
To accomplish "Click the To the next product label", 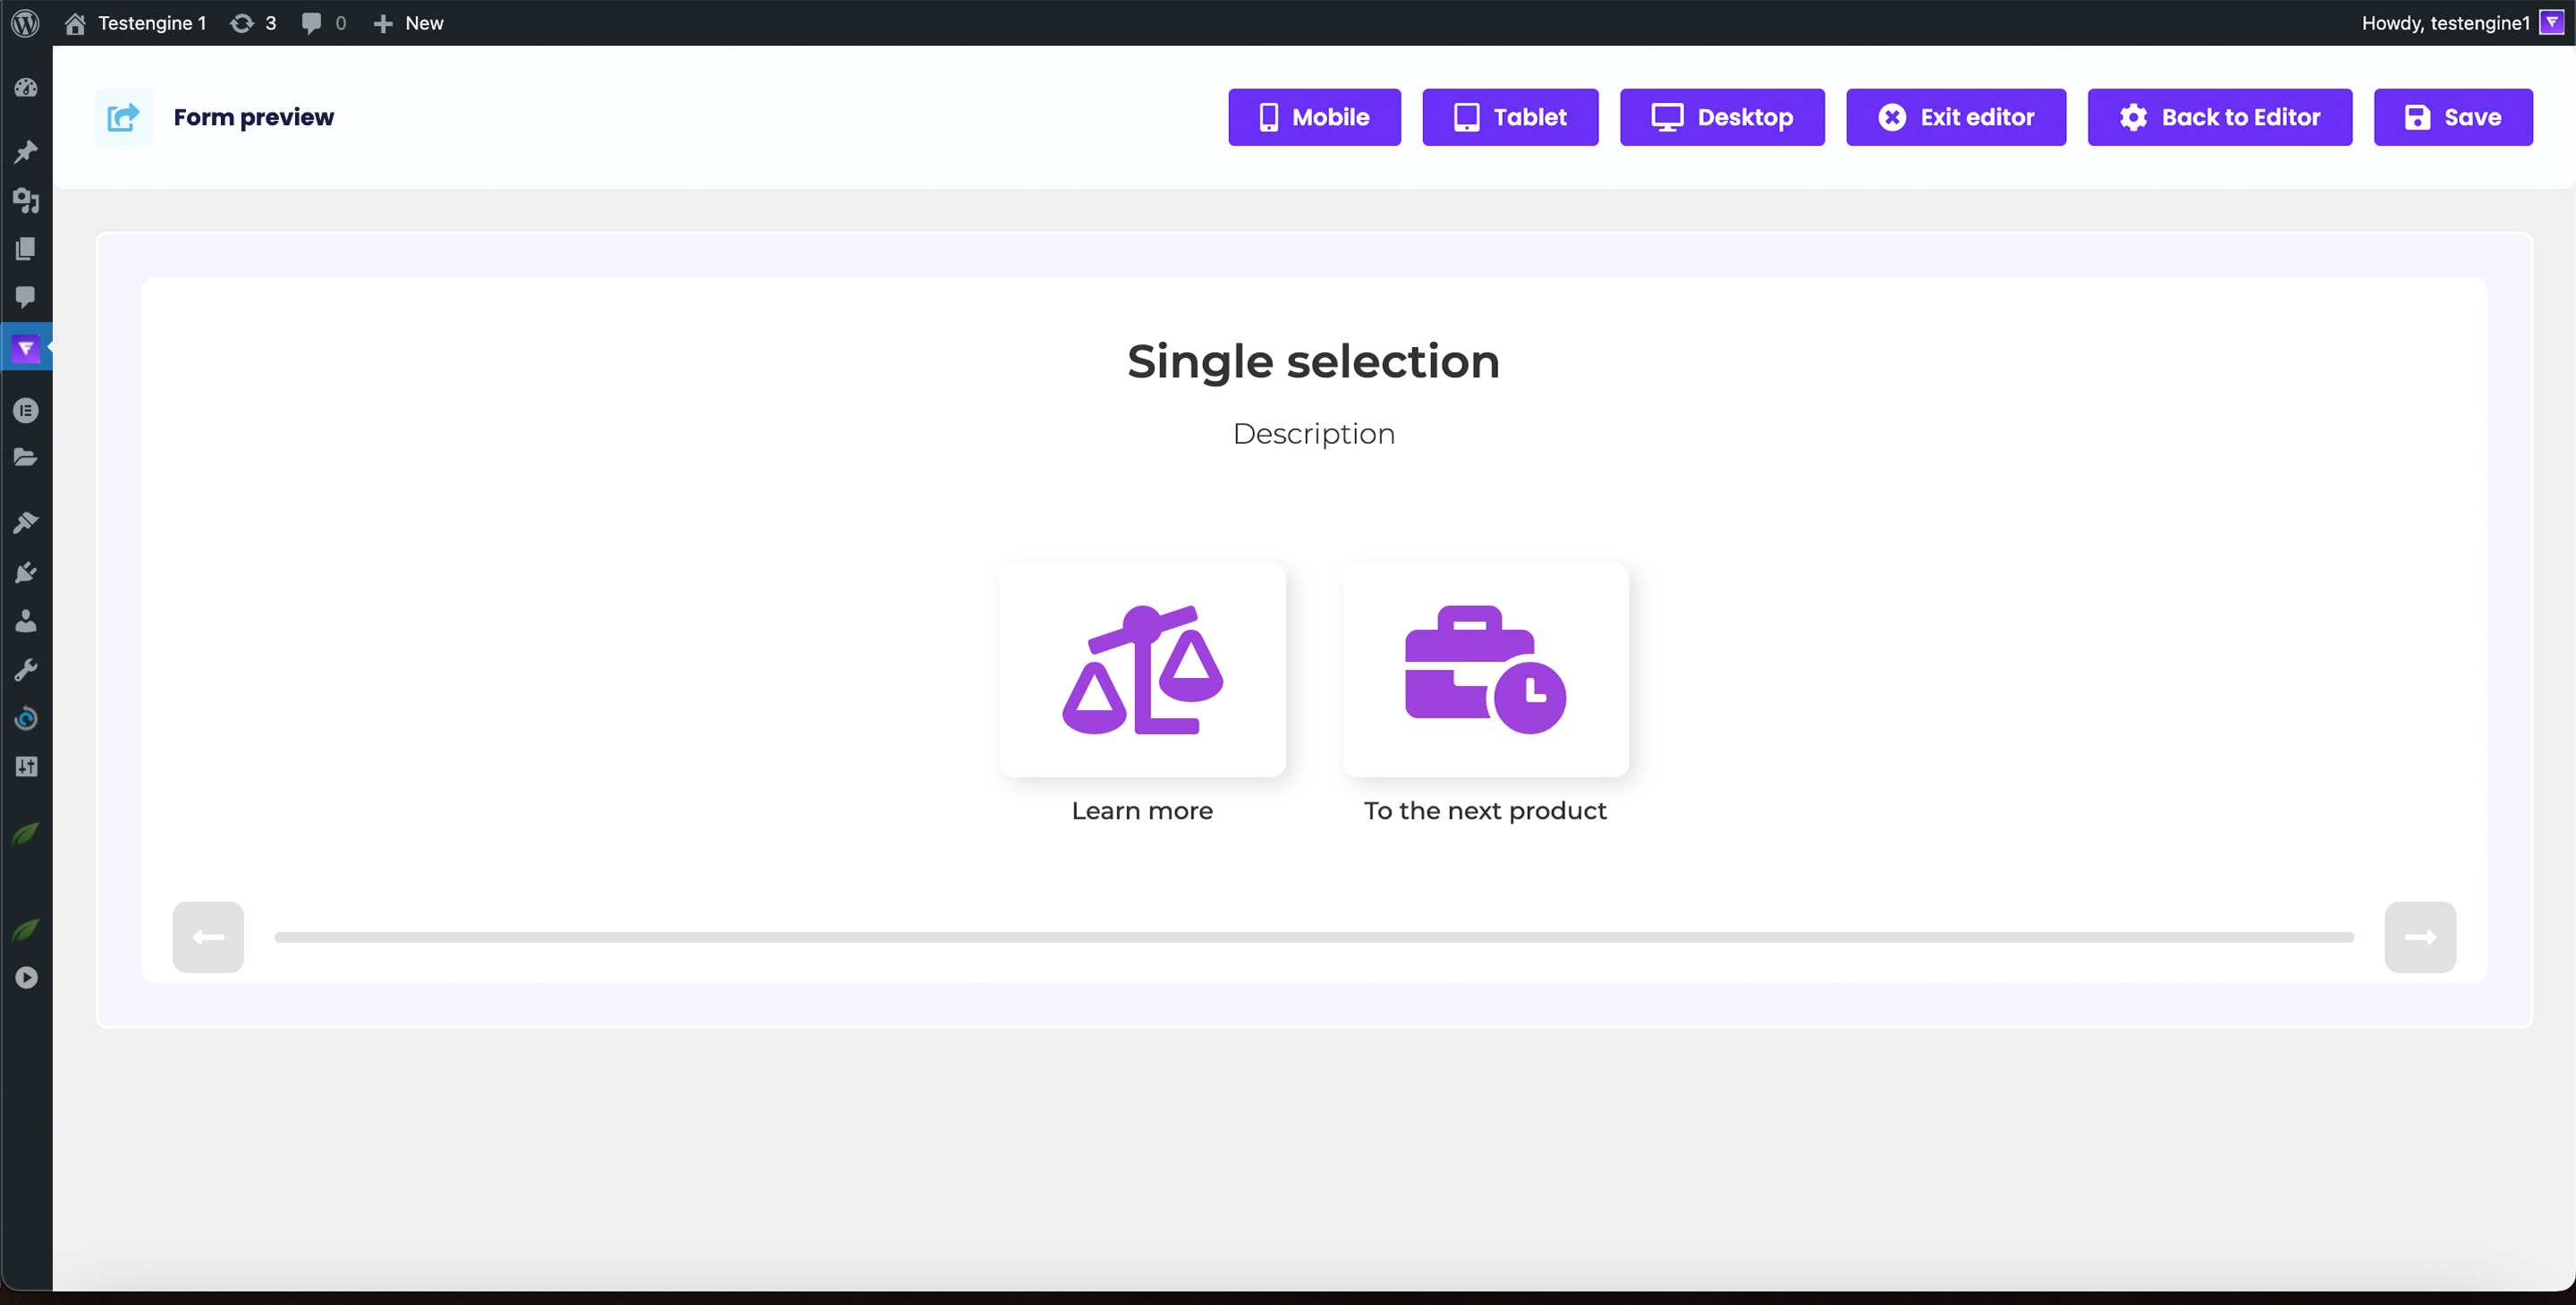I will 1485,810.
